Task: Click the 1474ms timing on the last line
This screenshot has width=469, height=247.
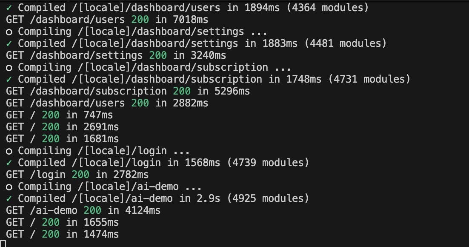Action: tap(101, 234)
